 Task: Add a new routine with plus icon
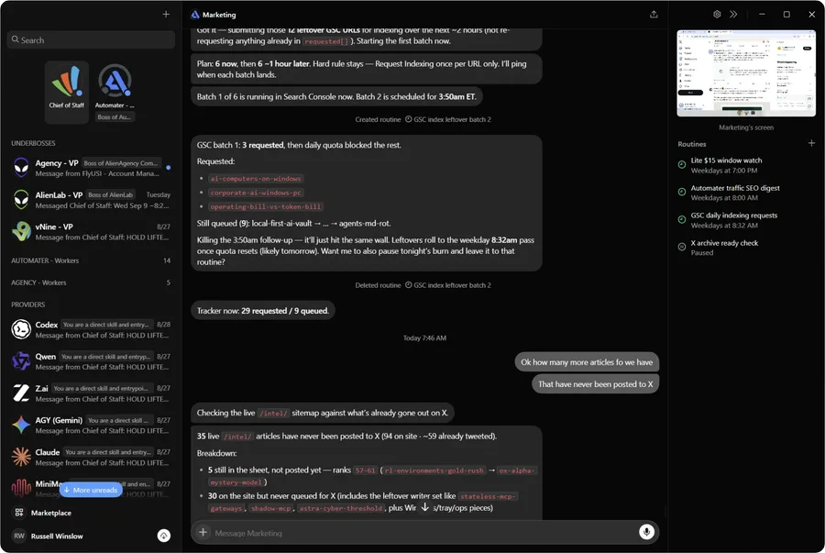811,143
